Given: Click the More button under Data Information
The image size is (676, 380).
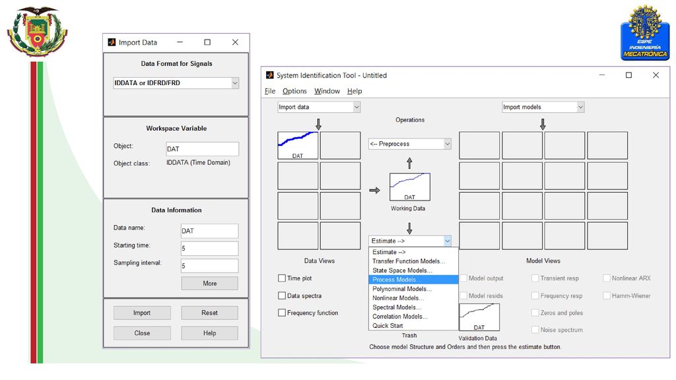Looking at the screenshot, I should (209, 284).
